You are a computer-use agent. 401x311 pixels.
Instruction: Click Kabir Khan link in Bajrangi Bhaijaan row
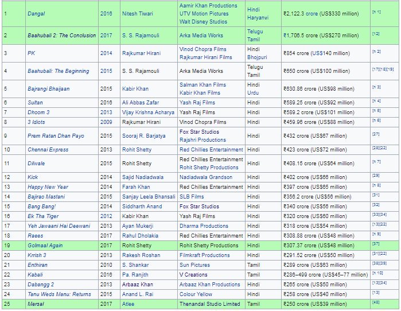tap(135, 89)
